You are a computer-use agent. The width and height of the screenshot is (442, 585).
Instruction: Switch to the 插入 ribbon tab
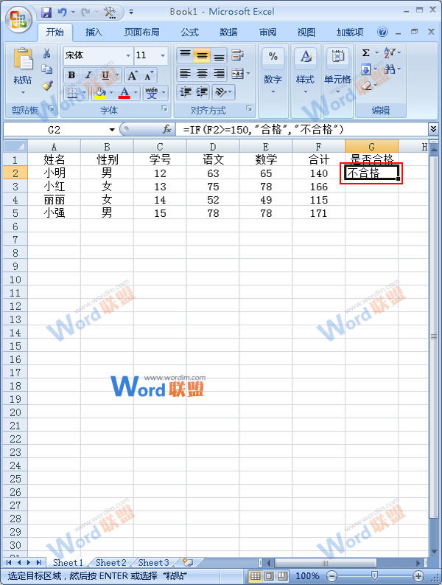(x=94, y=32)
